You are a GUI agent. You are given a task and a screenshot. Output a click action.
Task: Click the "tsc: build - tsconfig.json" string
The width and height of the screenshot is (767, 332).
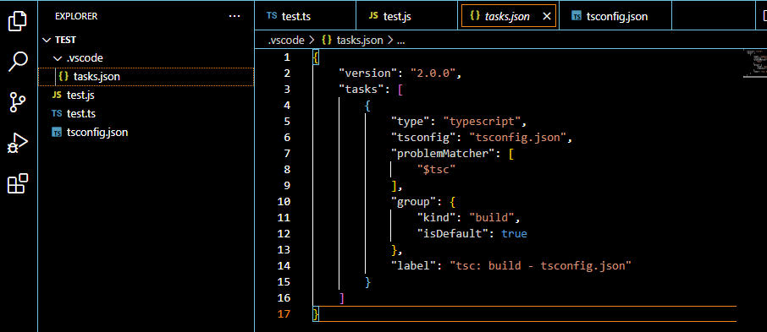[540, 266]
